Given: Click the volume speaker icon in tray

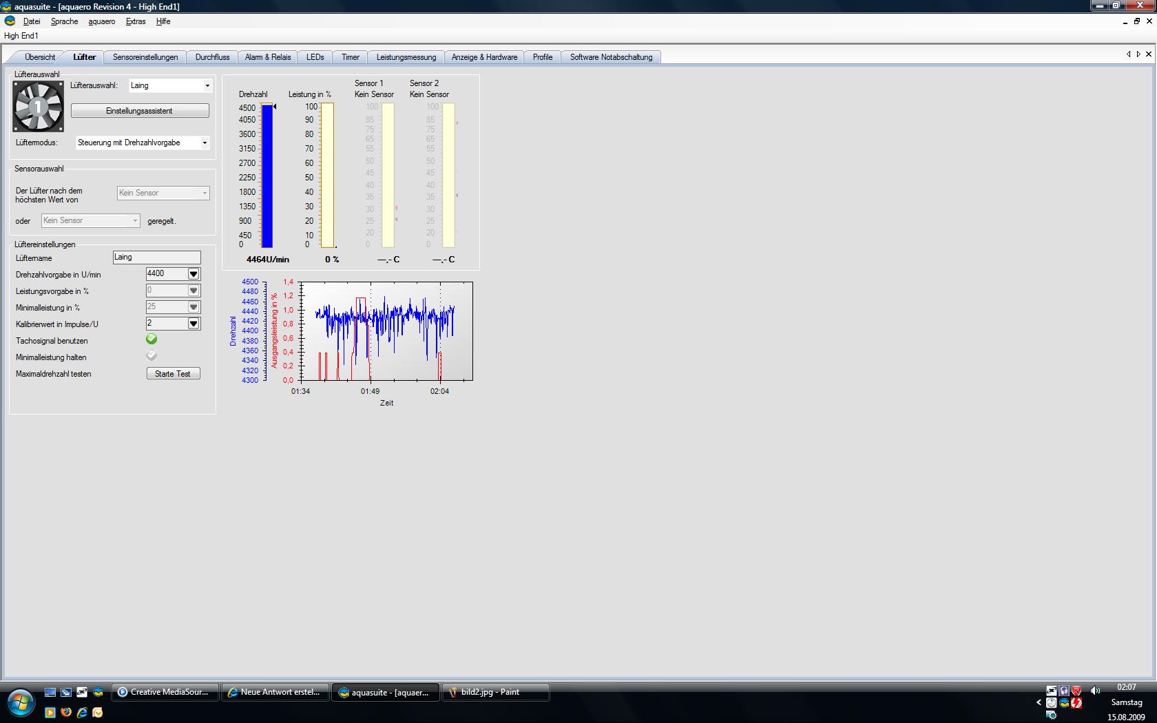Looking at the screenshot, I should tap(1095, 690).
